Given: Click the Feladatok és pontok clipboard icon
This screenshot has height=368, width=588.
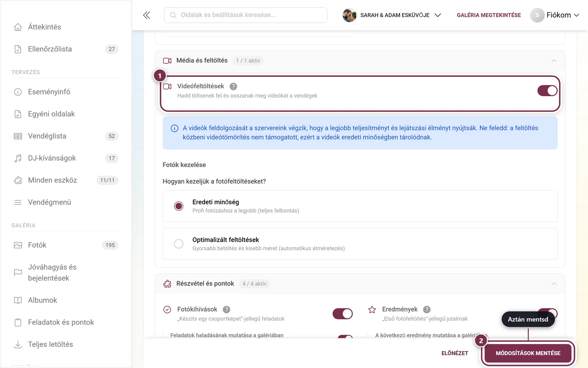Looking at the screenshot, I should point(18,323).
